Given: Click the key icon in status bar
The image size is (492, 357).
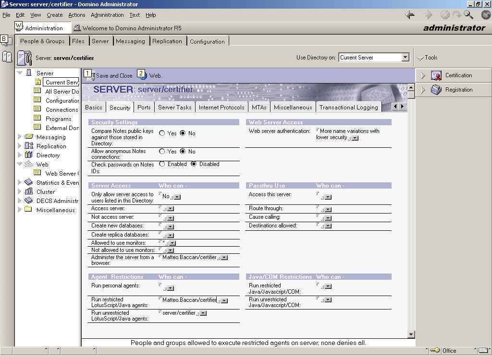Looking at the screenshot, I should pyautogui.click(x=435, y=350).
